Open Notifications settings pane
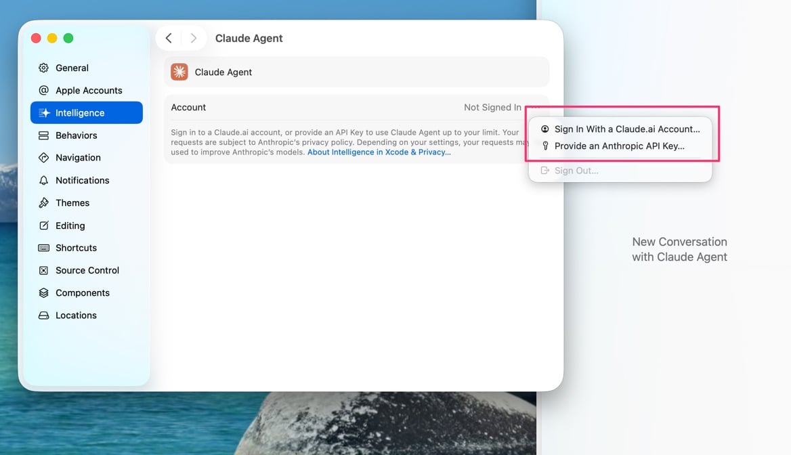This screenshot has width=791, height=455. [86, 180]
